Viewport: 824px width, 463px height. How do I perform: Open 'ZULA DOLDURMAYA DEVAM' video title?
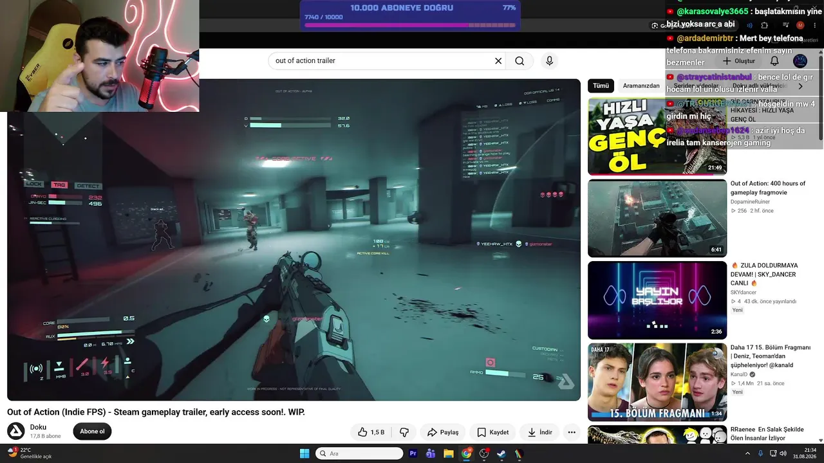[765, 274]
